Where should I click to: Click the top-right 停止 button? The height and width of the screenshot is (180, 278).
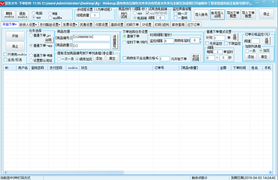266,14
